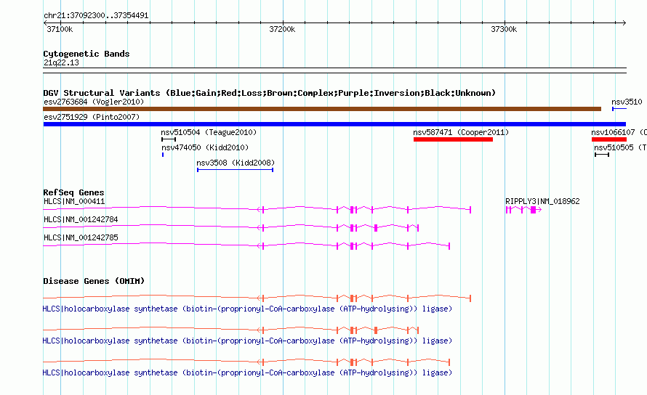This screenshot has width=647, height=395.
Task: Click the red nsv1066107 loss bar
Action: [609, 139]
